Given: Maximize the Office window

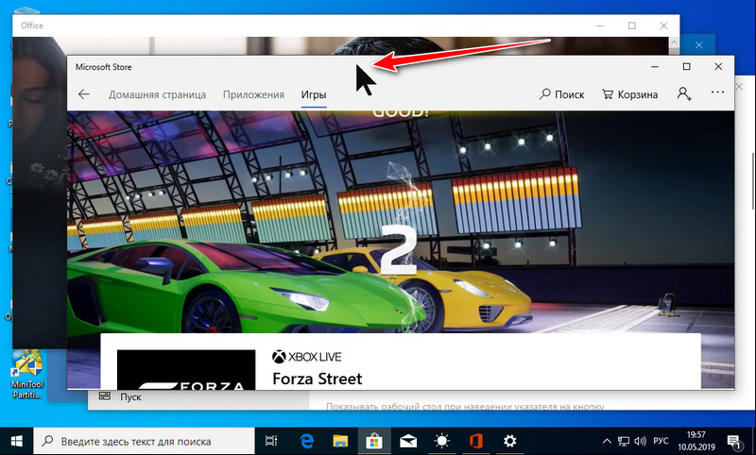Looking at the screenshot, I should pos(632,25).
